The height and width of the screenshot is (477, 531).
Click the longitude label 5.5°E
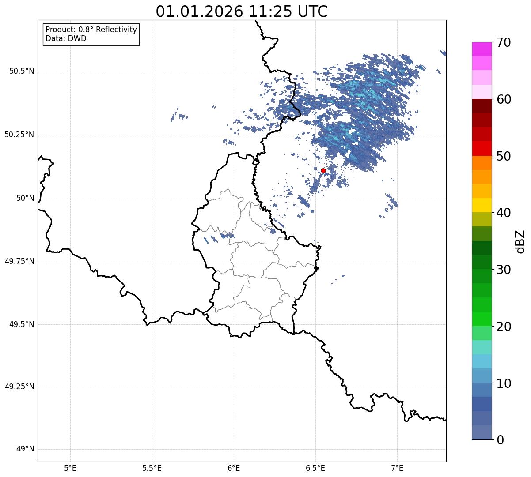point(152,468)
